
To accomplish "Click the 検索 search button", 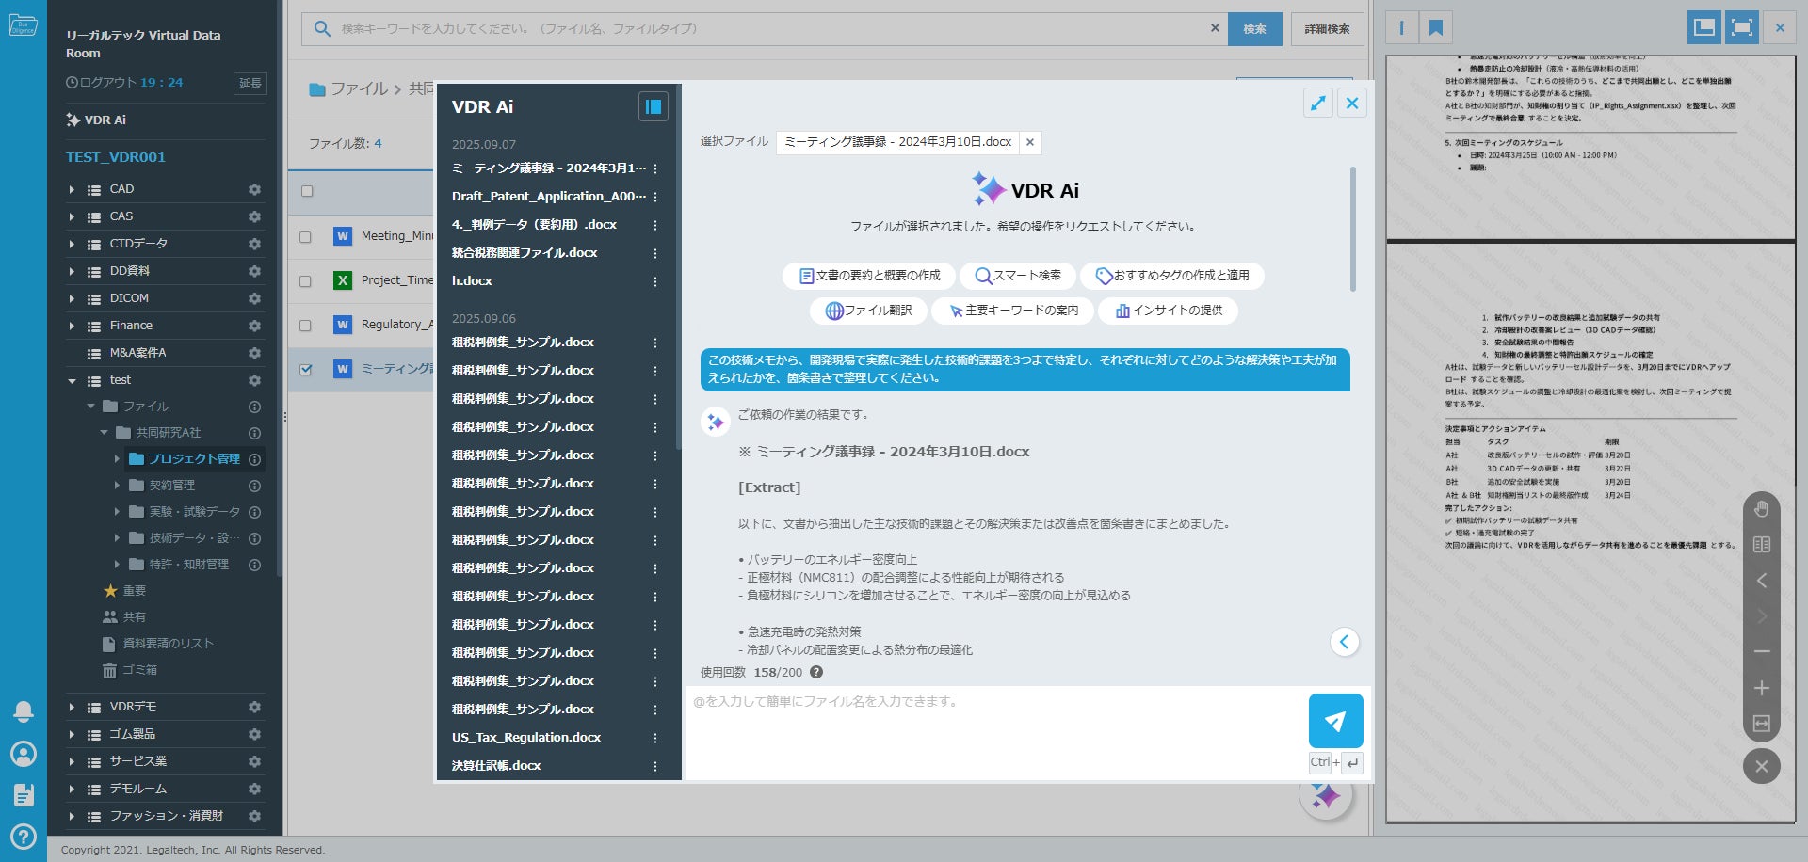I will tap(1254, 28).
